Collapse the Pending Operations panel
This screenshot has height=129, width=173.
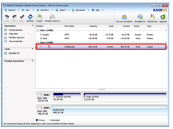(33, 61)
